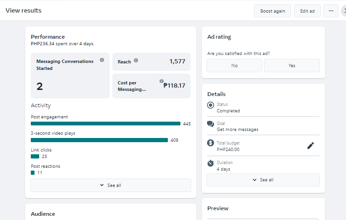Click the 3-second video plays bar
The width and height of the screenshot is (346, 220).
coord(99,140)
